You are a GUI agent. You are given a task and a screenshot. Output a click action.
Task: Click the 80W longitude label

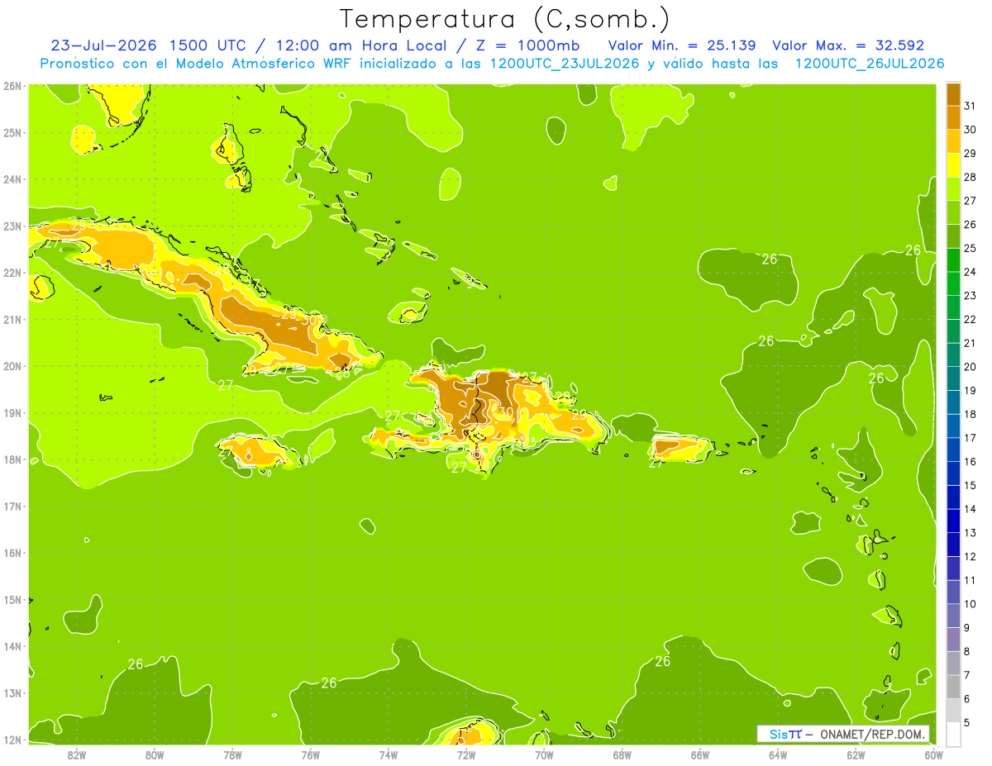[155, 754]
